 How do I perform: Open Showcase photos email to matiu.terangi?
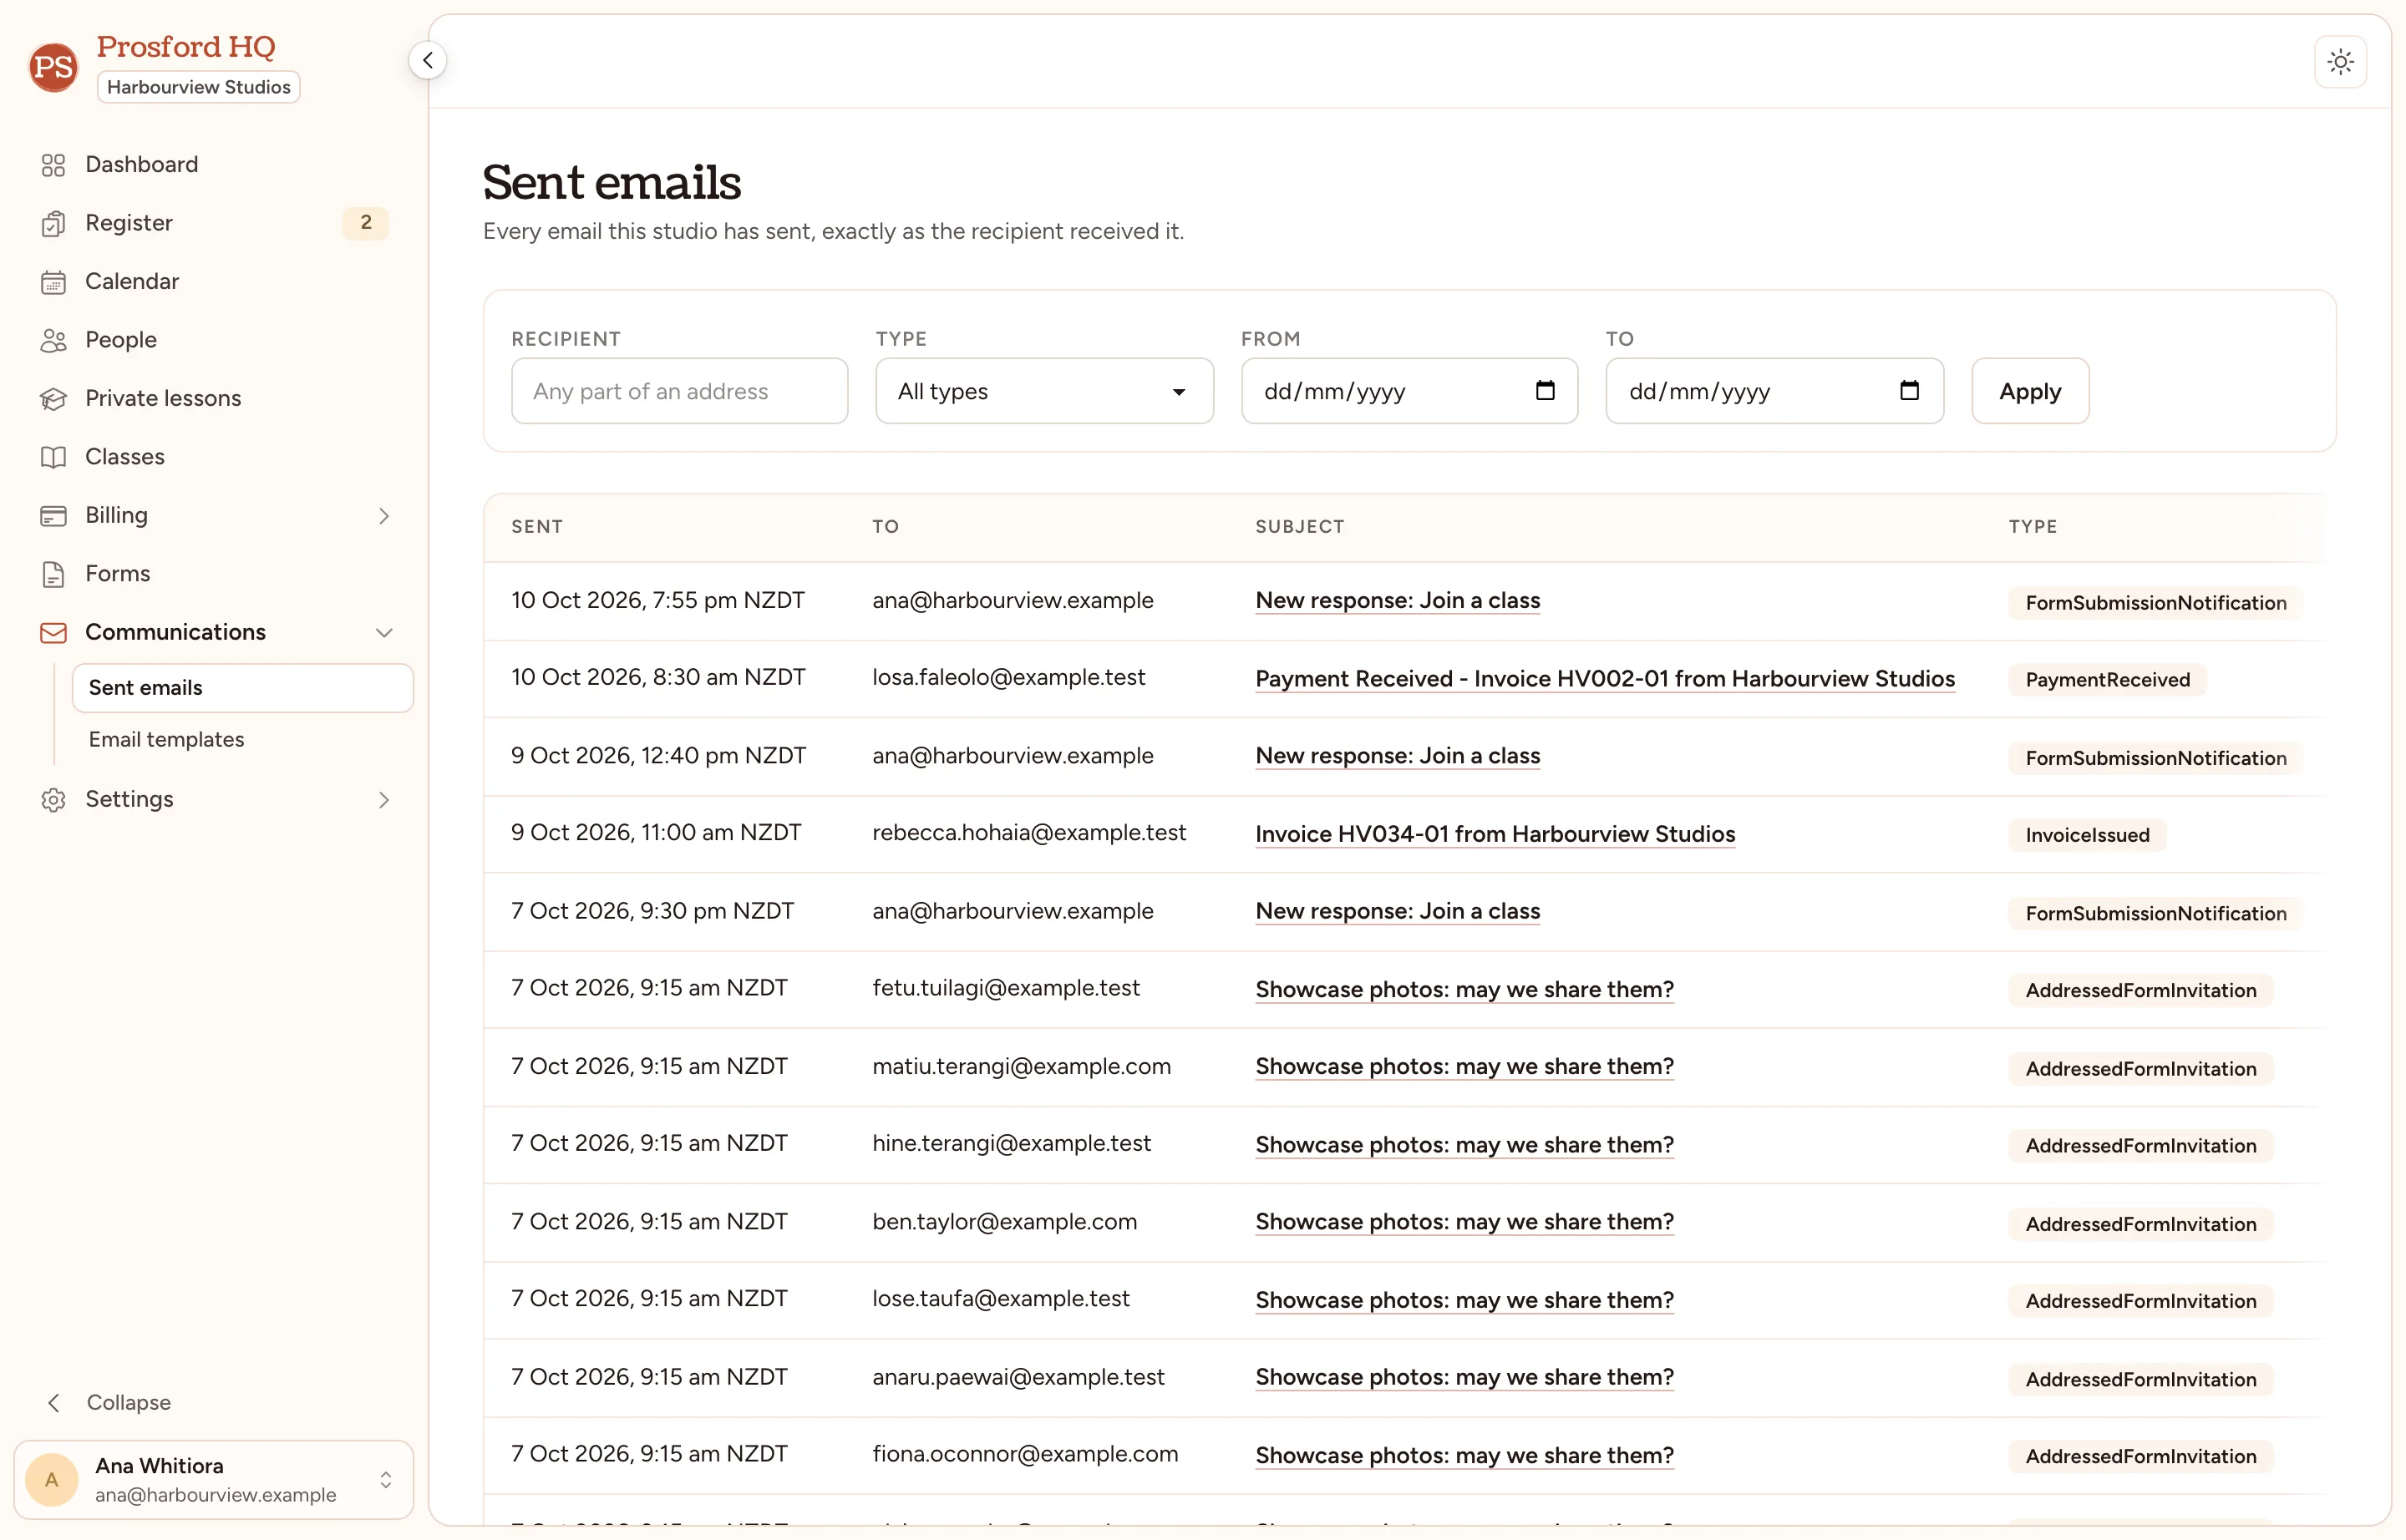(1464, 1067)
